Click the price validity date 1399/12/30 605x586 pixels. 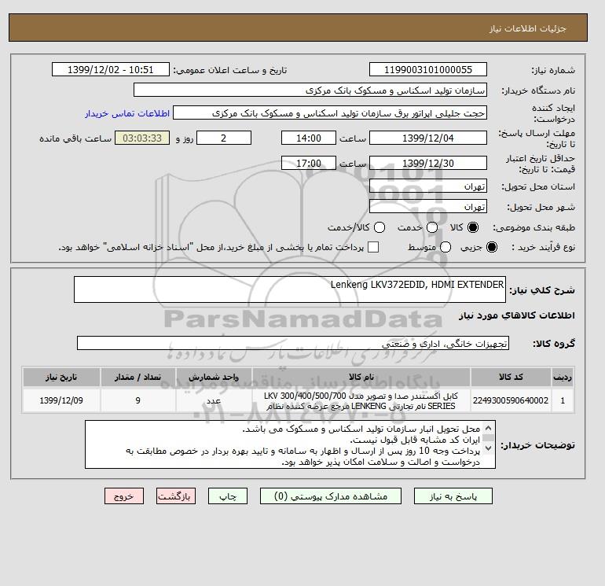pyautogui.click(x=428, y=163)
